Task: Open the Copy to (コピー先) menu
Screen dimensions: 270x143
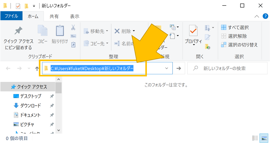Action: click(96, 43)
